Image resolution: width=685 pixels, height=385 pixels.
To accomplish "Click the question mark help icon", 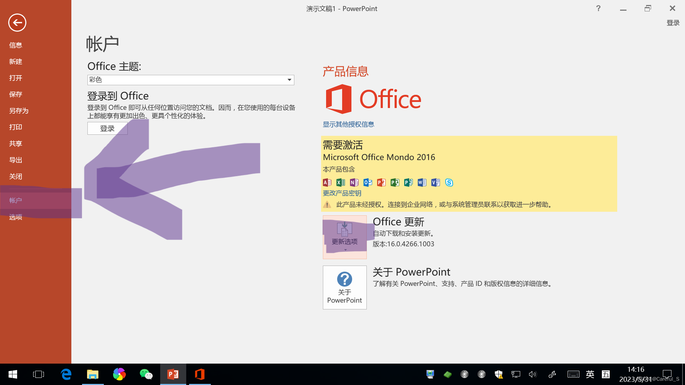I will [x=598, y=9].
